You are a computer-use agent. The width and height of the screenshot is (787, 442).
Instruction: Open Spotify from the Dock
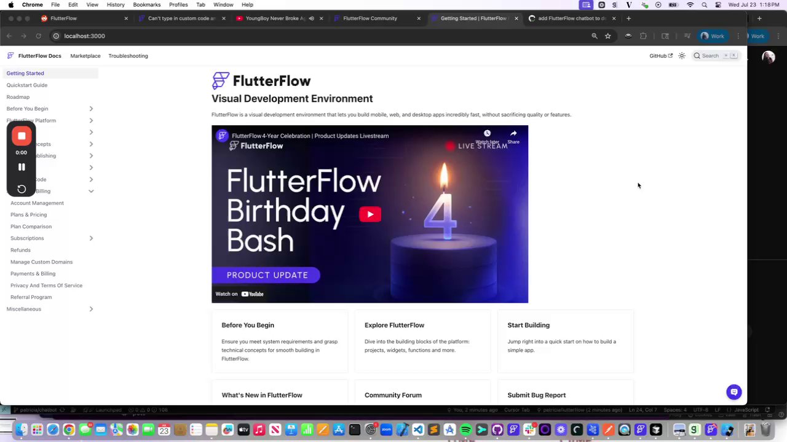(465, 430)
